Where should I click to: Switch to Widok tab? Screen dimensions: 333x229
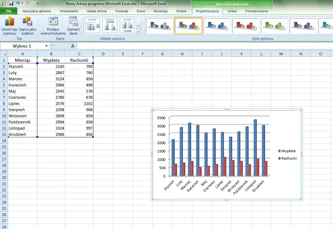pyautogui.click(x=181, y=11)
